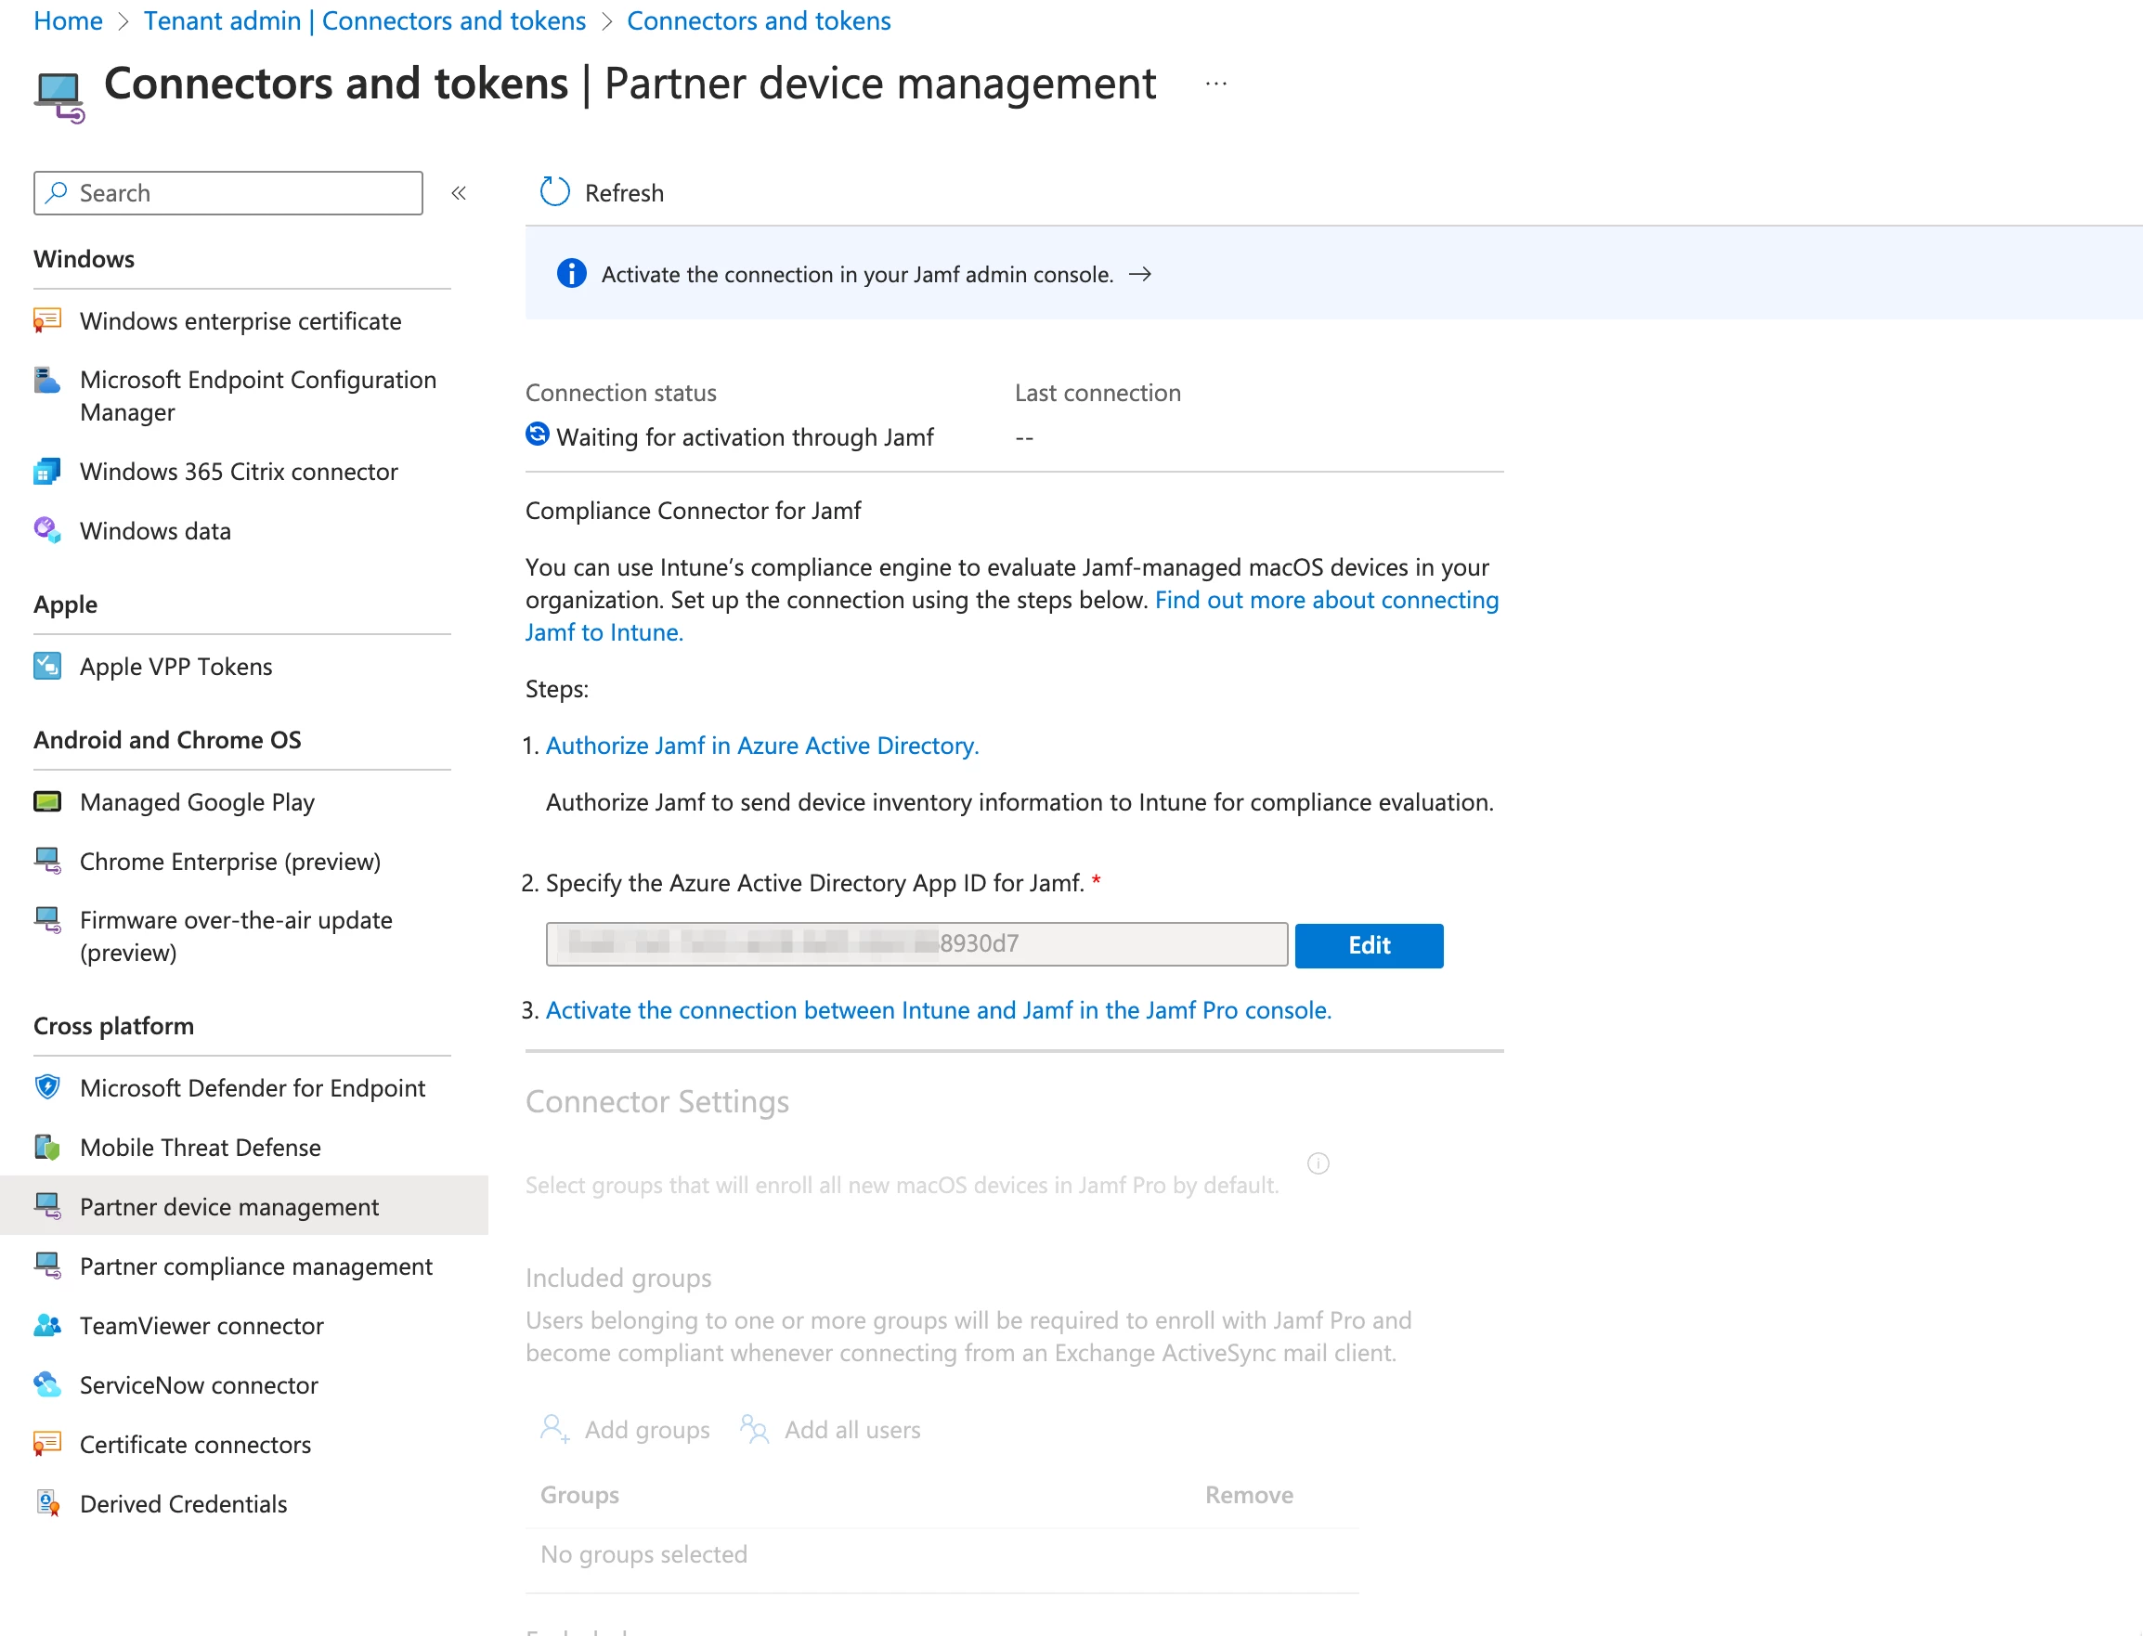Click the Apple VPP Tokens icon

click(46, 666)
